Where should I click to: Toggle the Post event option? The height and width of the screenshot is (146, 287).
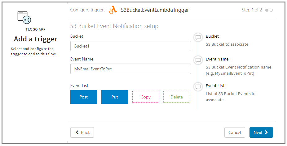click(x=84, y=97)
